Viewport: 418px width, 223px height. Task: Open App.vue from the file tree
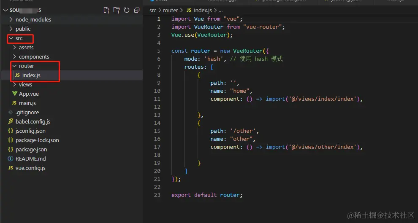point(29,94)
